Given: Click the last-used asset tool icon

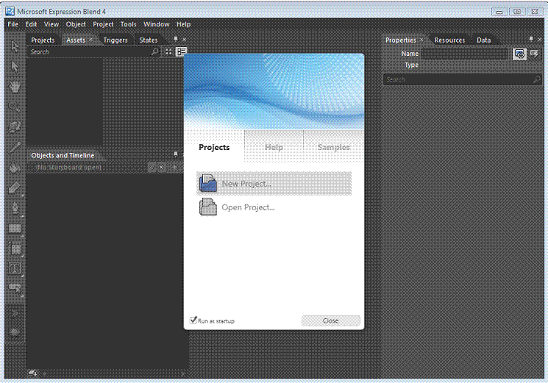Looking at the screenshot, I should point(15,332).
